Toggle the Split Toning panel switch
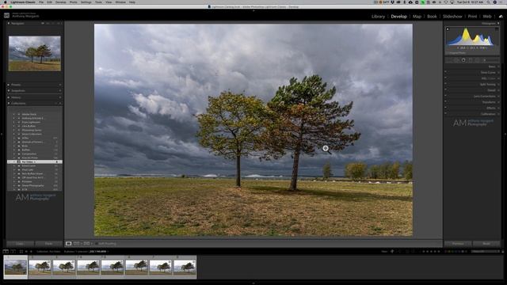507x285 pixels. click(x=445, y=85)
